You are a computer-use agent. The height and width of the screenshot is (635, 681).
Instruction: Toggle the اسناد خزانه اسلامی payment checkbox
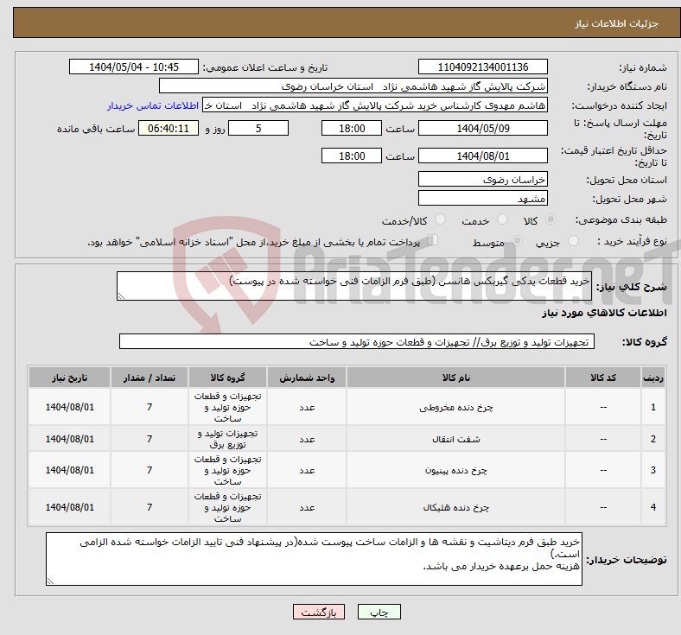[433, 240]
